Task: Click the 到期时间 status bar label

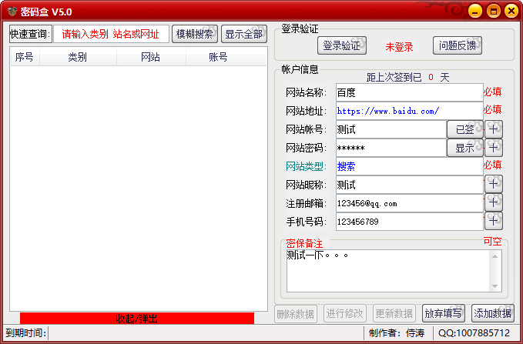Action: pos(25,332)
